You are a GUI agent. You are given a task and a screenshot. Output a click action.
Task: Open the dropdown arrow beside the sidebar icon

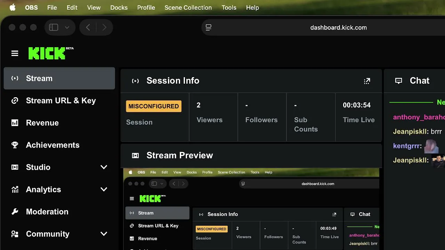coord(67,27)
